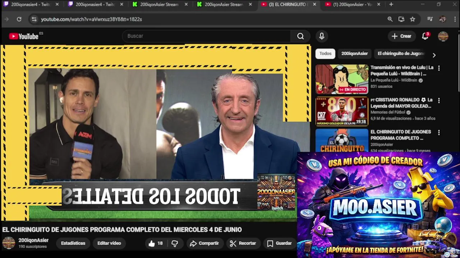Open Cristiano Ronaldo CR7 video thumbnail
This screenshot has width=460, height=258.
[342, 111]
